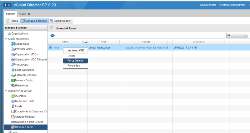Click the Cloud Cells icon
The width and height of the screenshot is (250, 133).
(13, 44)
